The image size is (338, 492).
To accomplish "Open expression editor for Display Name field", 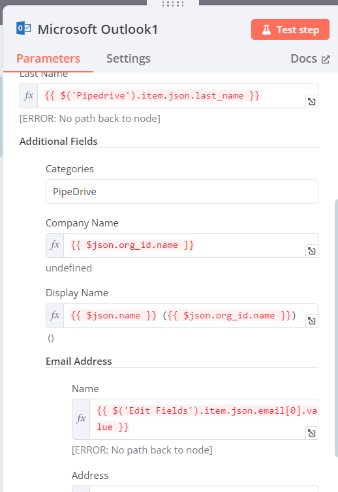I will pyautogui.click(x=312, y=321).
